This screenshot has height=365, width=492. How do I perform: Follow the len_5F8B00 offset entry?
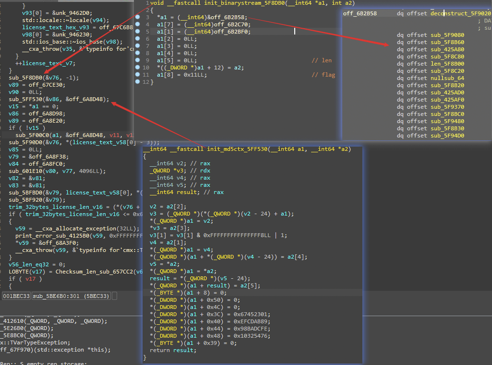pyautogui.click(x=447, y=64)
